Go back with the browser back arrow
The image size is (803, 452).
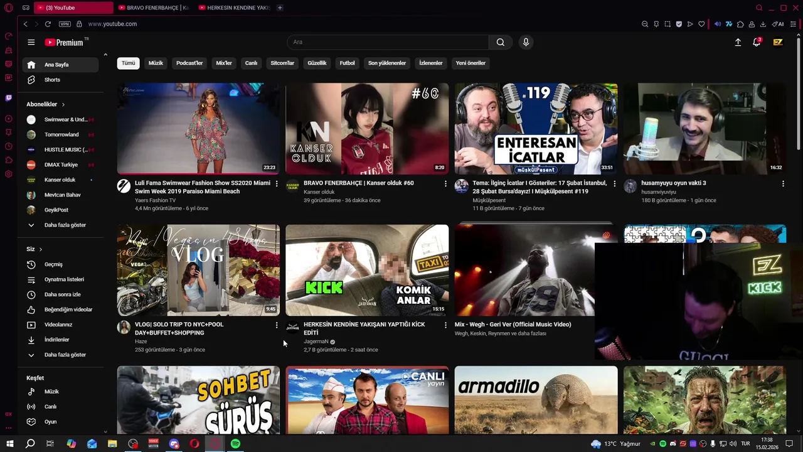(x=25, y=24)
